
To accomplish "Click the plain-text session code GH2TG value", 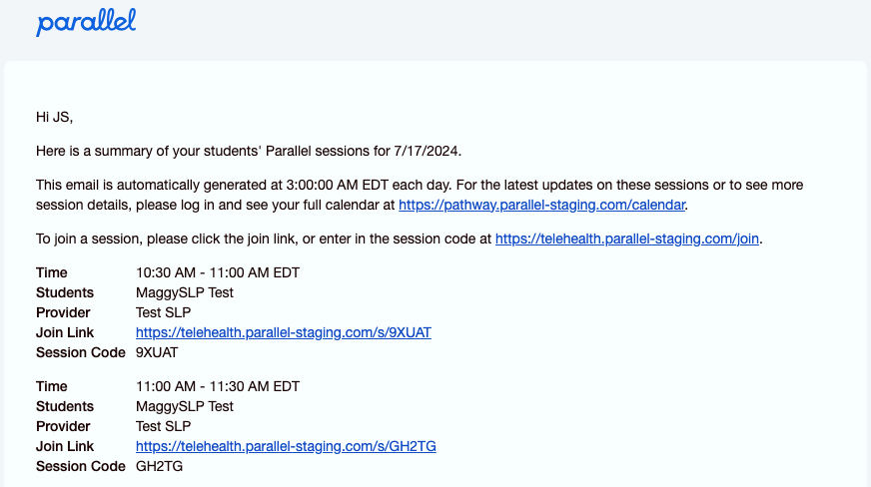I will click(x=159, y=466).
